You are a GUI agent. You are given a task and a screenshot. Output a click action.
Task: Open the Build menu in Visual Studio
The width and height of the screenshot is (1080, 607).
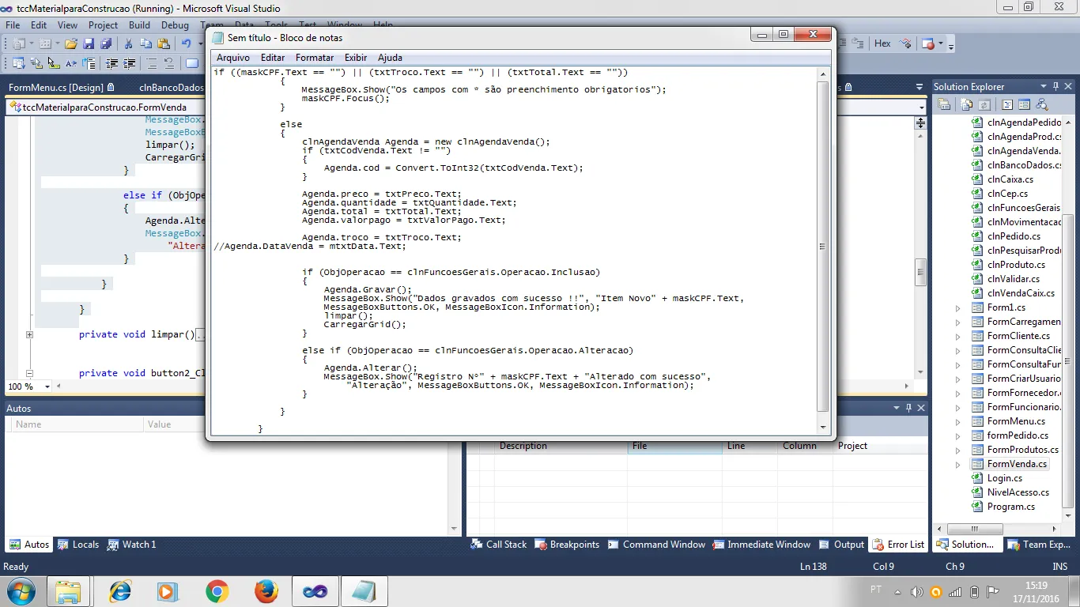[139, 25]
